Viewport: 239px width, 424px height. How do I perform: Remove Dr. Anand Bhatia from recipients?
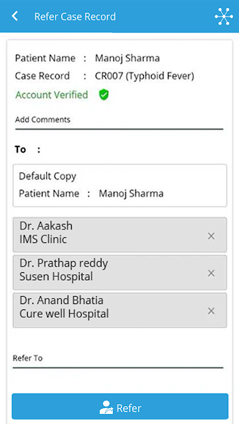tap(211, 311)
